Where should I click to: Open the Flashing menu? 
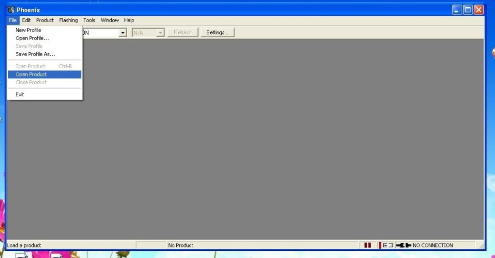click(68, 20)
